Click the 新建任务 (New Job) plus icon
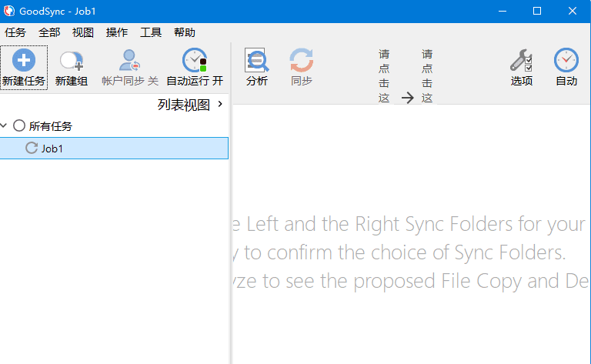Image resolution: width=591 pixels, height=364 pixels. point(24,60)
